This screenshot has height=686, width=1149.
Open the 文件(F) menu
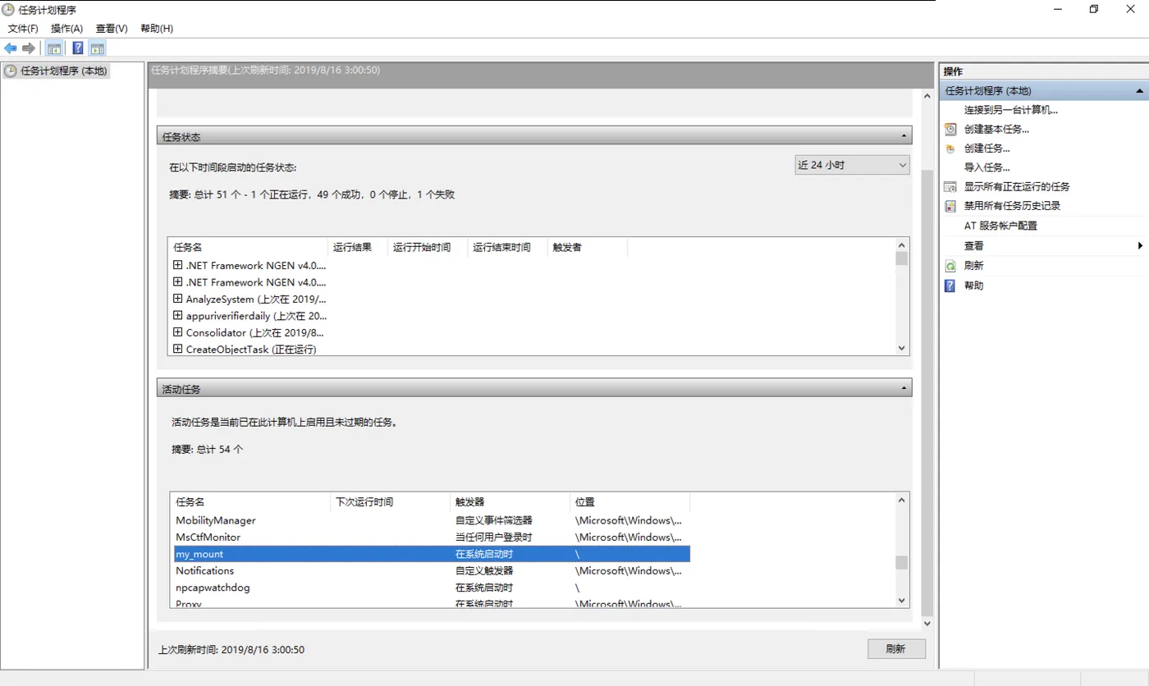point(23,28)
